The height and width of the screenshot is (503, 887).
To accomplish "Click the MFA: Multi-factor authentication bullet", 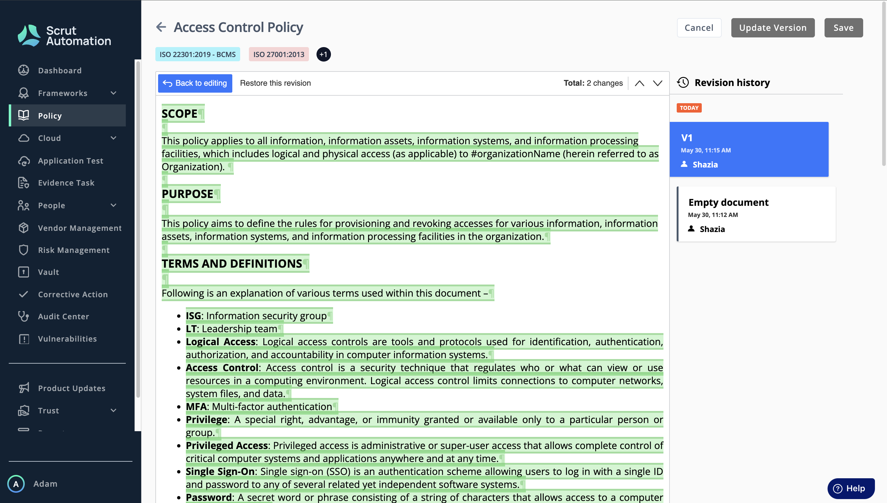I will pos(259,407).
